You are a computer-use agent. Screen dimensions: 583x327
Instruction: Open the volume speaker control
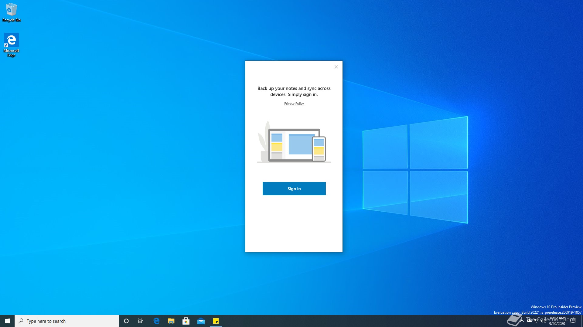544,321
